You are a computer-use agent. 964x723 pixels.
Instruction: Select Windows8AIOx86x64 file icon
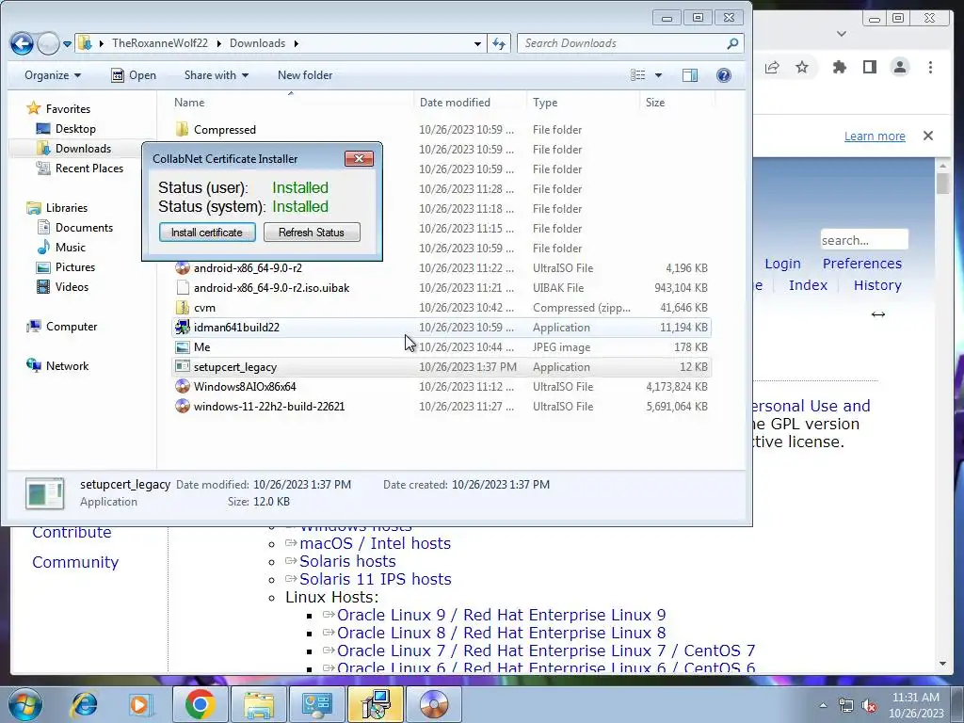pyautogui.click(x=182, y=387)
